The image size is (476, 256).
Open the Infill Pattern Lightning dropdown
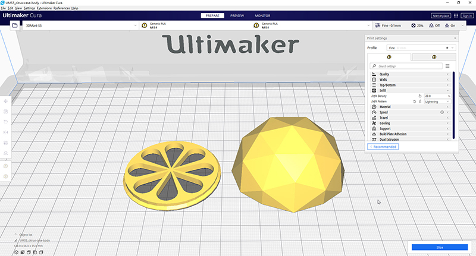pyautogui.click(x=437, y=102)
